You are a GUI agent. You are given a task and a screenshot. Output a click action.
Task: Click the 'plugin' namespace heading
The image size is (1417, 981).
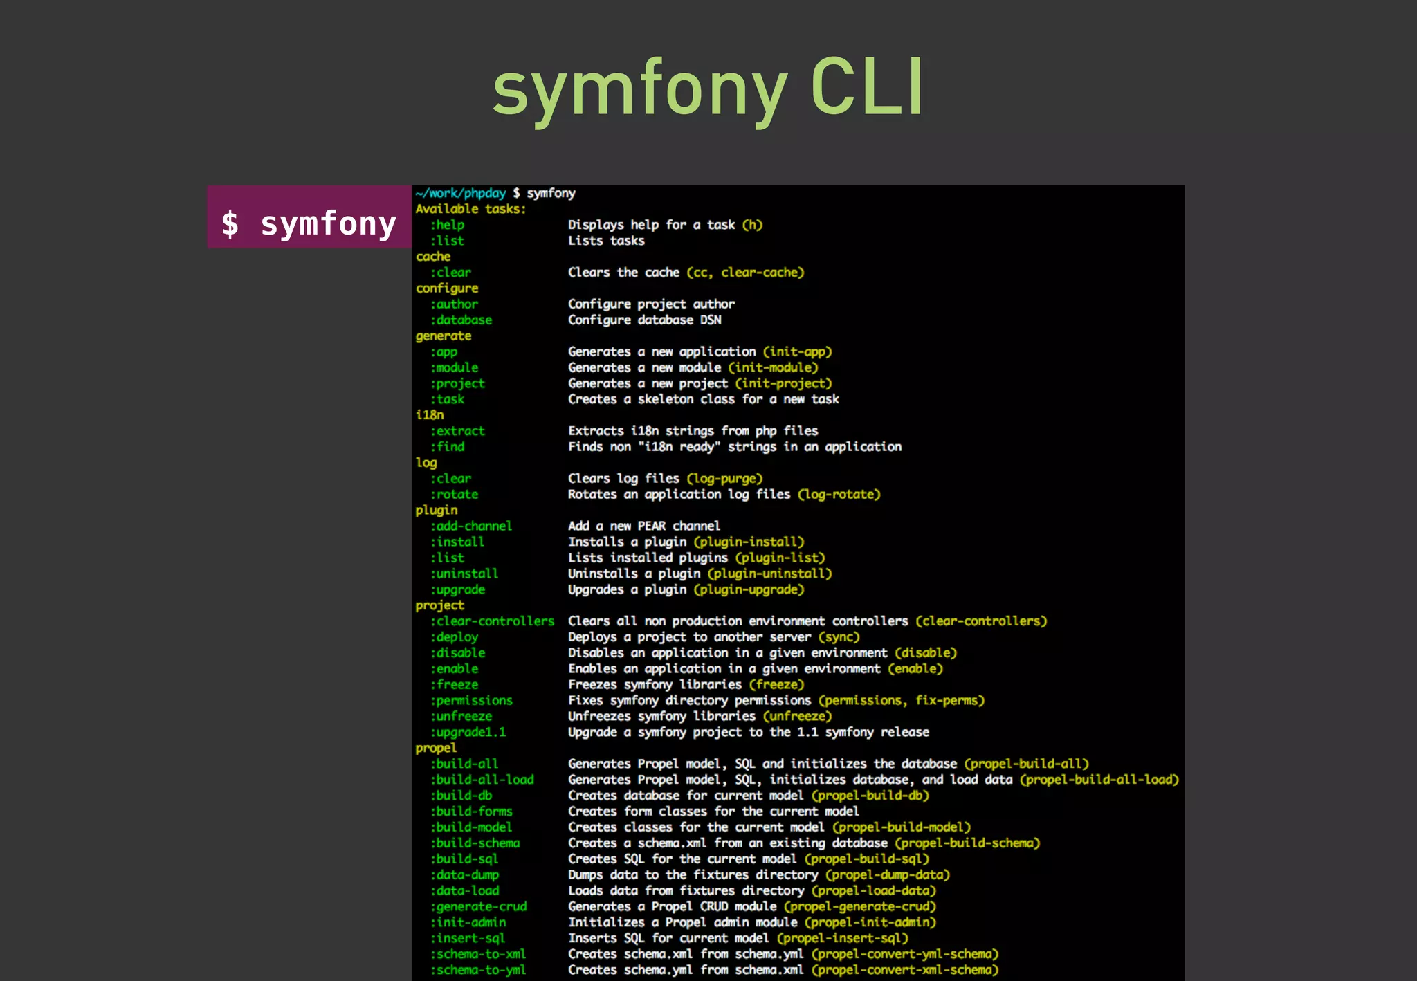[437, 511]
